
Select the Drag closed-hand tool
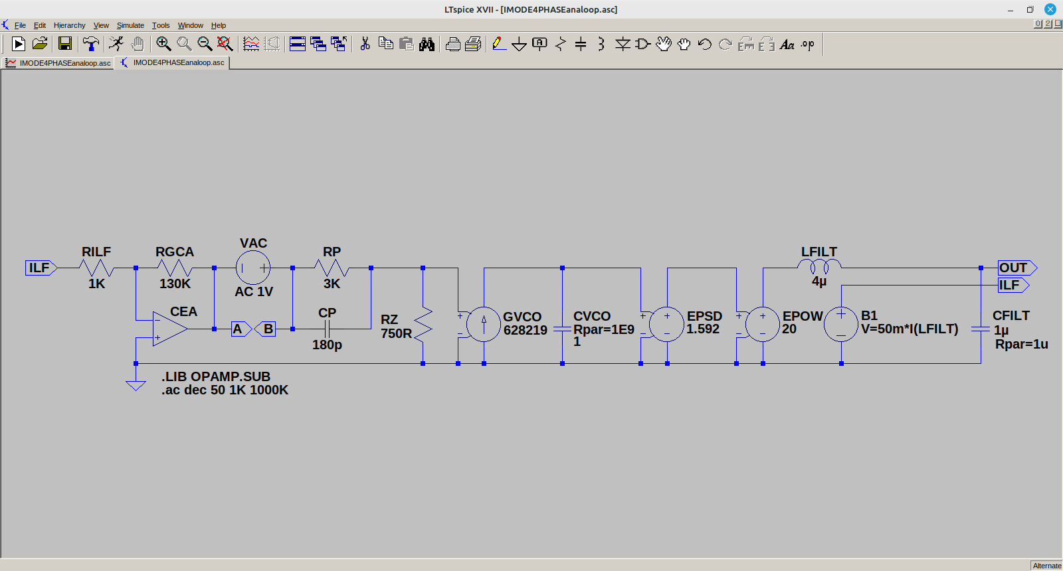[684, 44]
